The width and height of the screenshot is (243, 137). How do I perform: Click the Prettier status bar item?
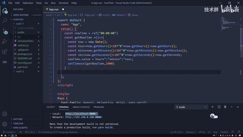pyautogui.click(x=224, y=132)
